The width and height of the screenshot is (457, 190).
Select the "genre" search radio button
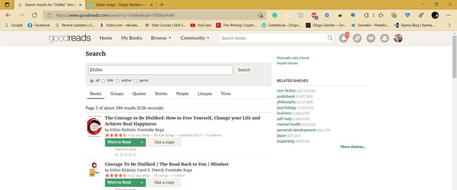tap(136, 81)
